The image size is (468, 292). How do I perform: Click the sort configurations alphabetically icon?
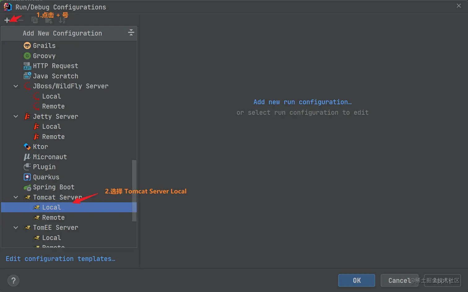pyautogui.click(x=62, y=20)
